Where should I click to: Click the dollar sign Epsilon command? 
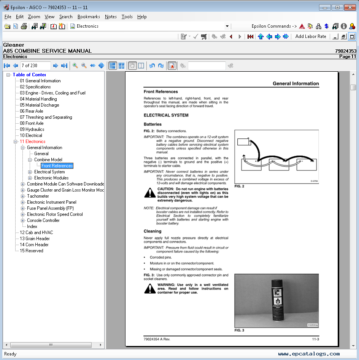click(x=327, y=27)
